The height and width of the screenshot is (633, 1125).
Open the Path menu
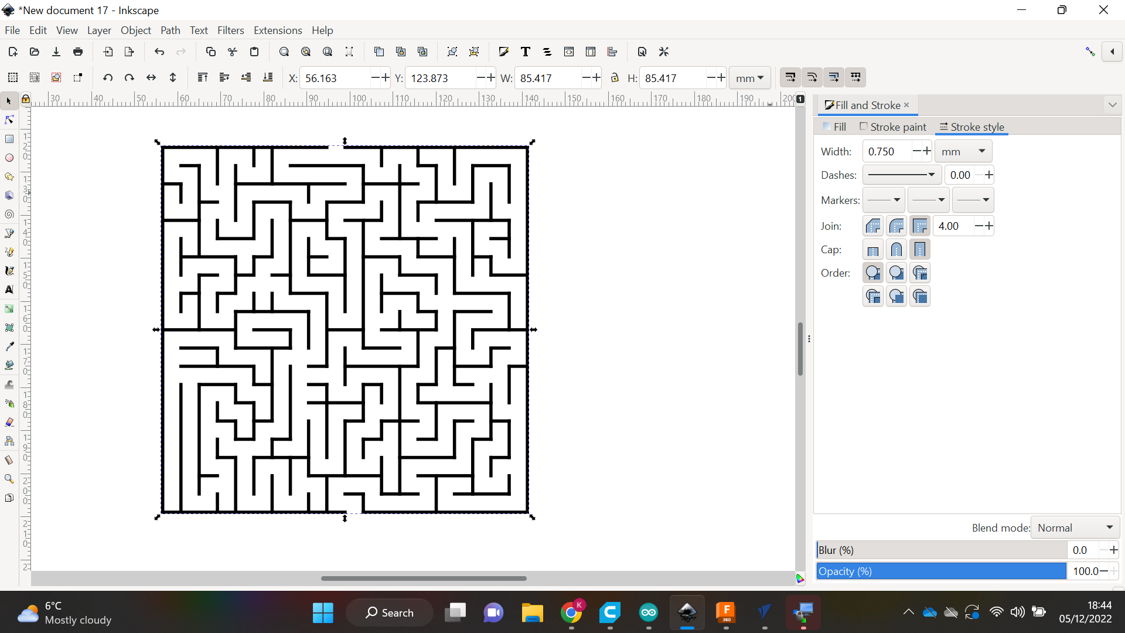[x=170, y=30]
